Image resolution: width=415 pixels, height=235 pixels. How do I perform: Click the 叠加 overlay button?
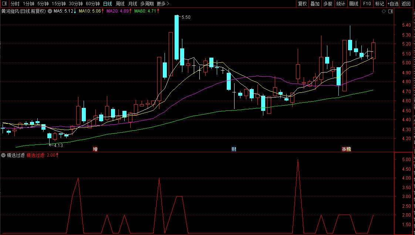click(315, 4)
